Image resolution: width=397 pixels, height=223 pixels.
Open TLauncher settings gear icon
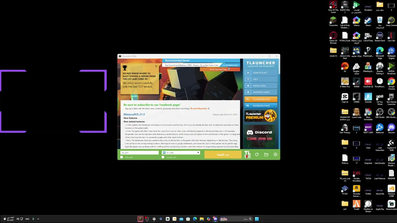[275, 155]
